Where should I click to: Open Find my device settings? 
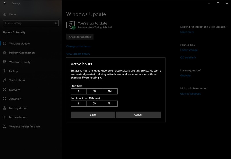(x=18, y=108)
